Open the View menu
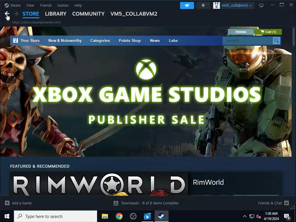The width and height of the screenshot is (296, 222). tap(30, 5)
